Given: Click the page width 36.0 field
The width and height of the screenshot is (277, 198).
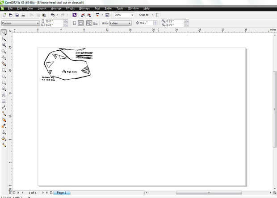Looking at the screenshot, I should click(x=54, y=21).
